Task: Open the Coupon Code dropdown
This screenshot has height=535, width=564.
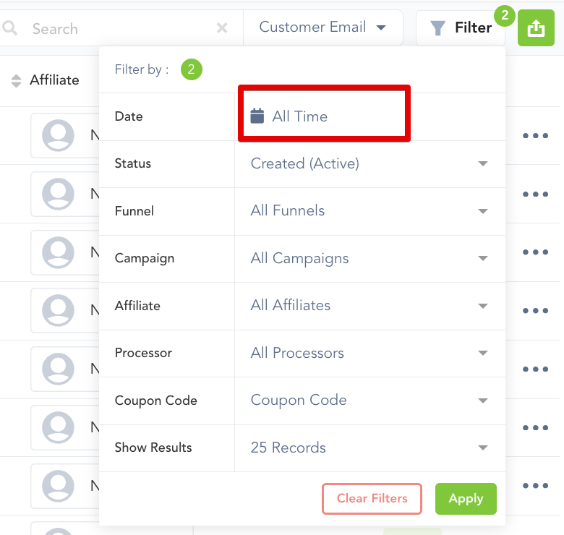Action: pos(369,401)
